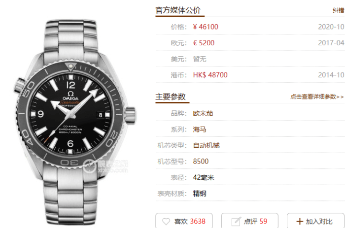This screenshot has width=345, height=228.
Task: Open the 海马 series link
Action: click(x=200, y=130)
